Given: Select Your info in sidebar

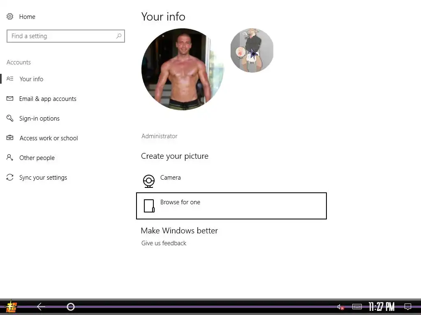Looking at the screenshot, I should 31,79.
